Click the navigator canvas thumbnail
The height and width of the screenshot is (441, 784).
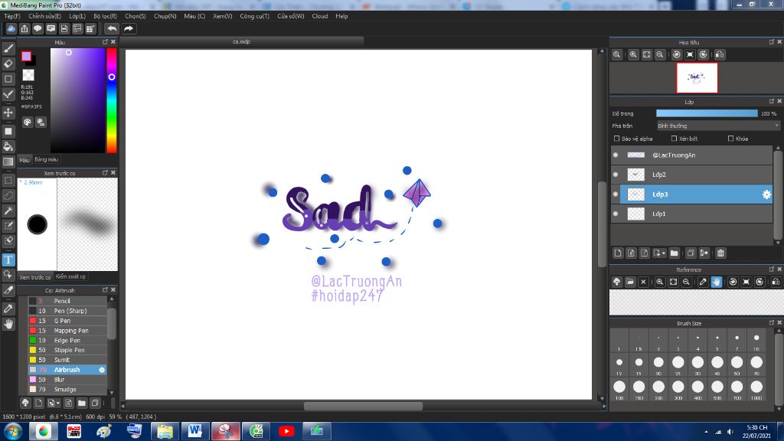(697, 77)
